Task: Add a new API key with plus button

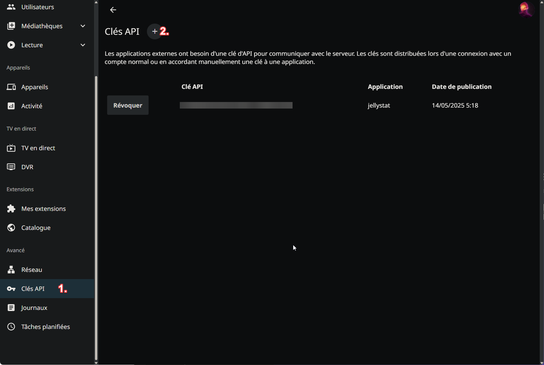Action: coord(155,31)
